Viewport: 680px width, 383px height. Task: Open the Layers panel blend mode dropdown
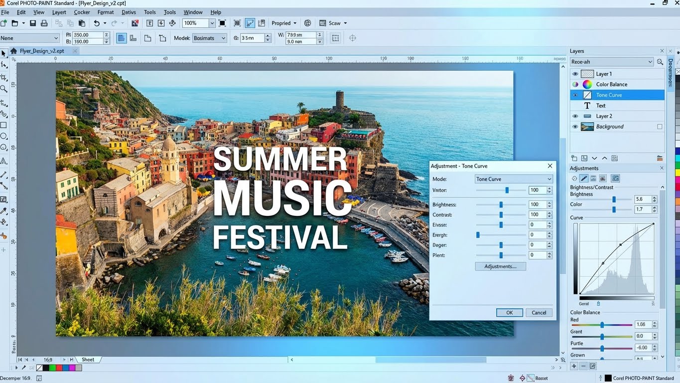click(x=612, y=62)
